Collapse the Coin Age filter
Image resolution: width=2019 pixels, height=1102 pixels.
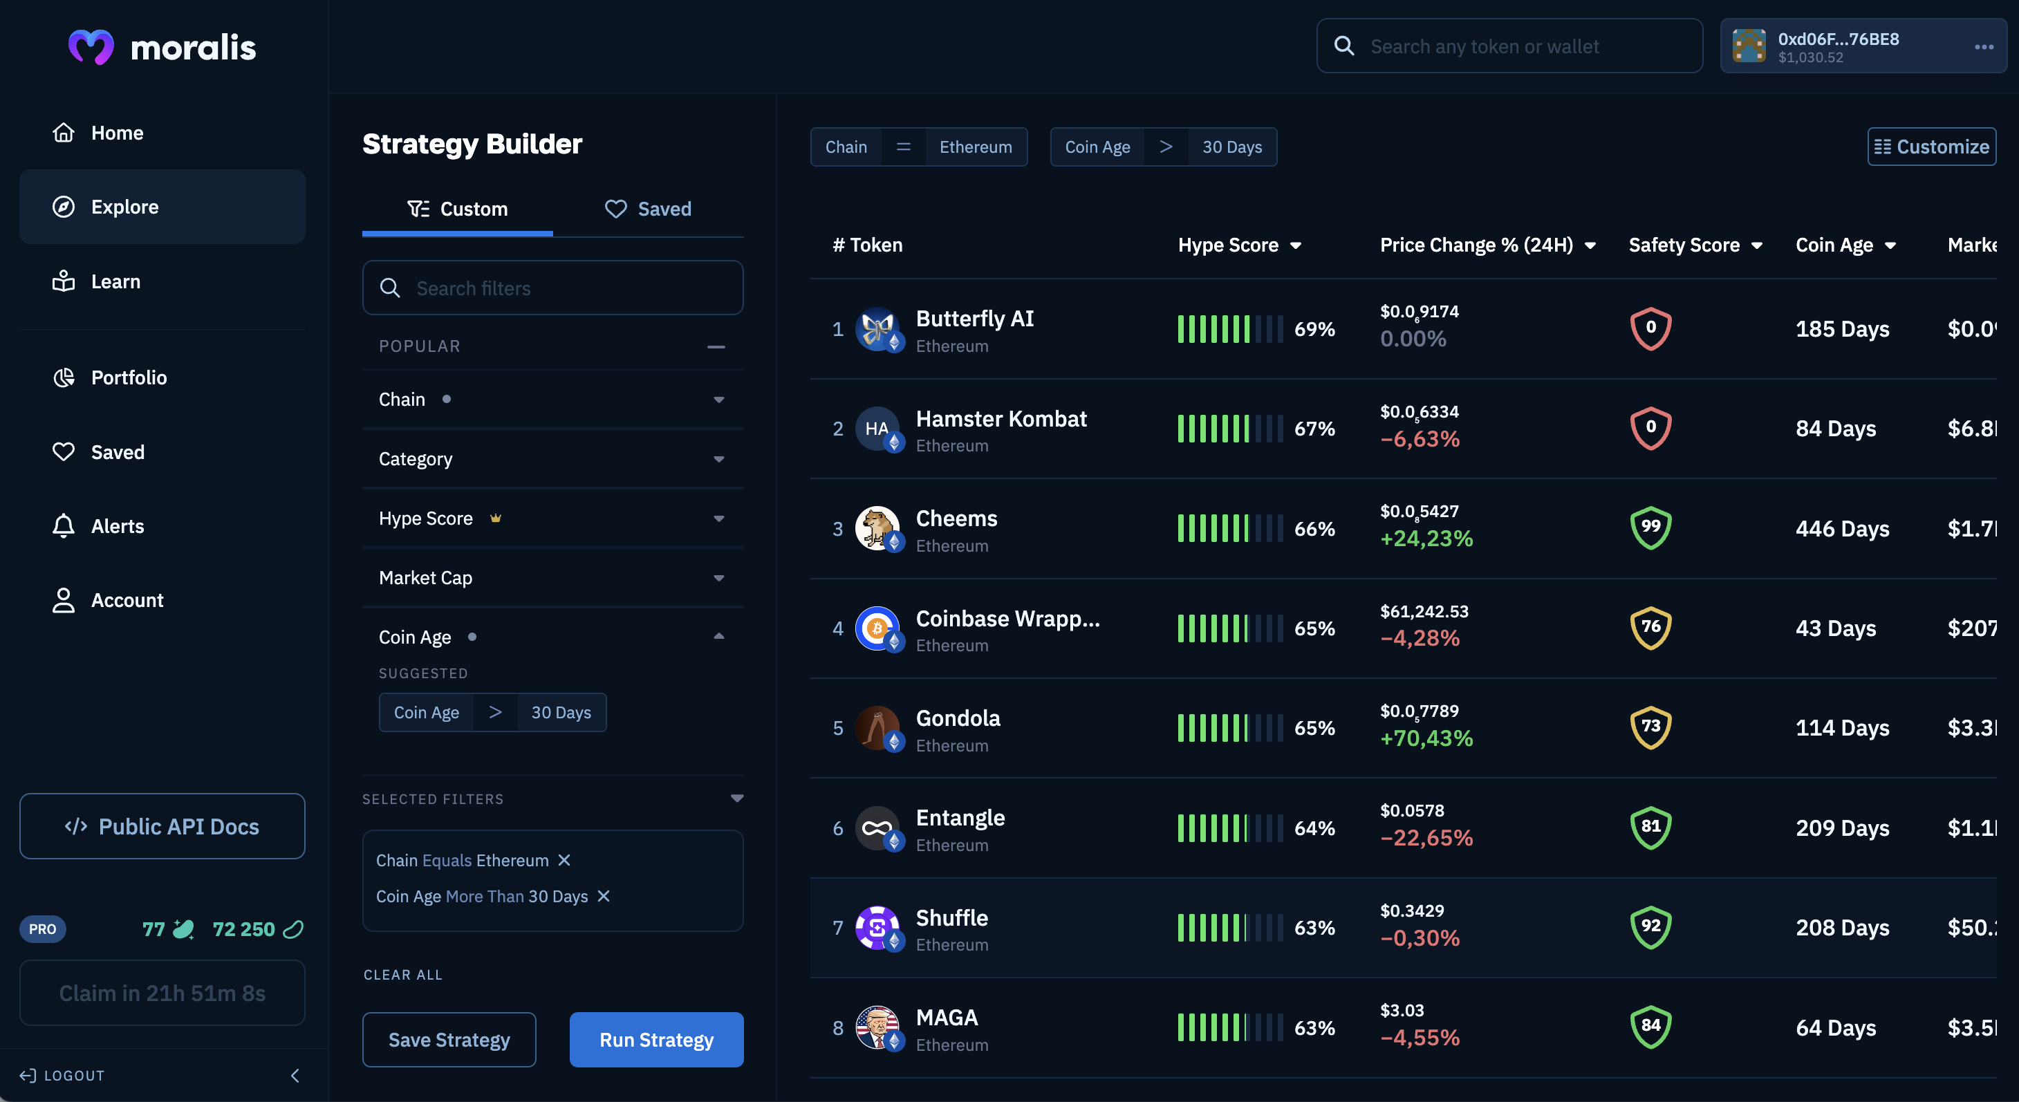click(x=718, y=635)
